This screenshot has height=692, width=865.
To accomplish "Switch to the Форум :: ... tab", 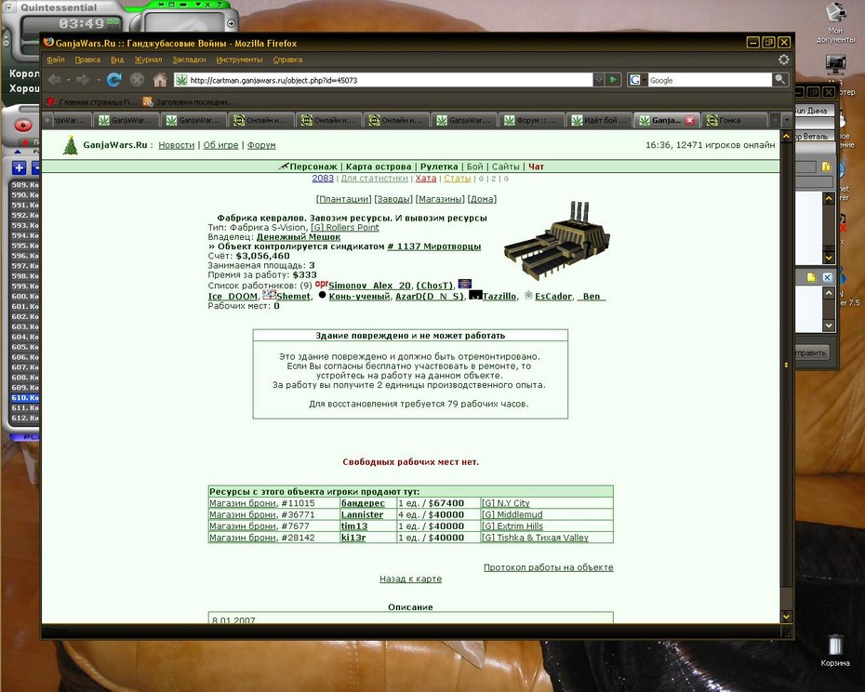I will (x=532, y=120).
